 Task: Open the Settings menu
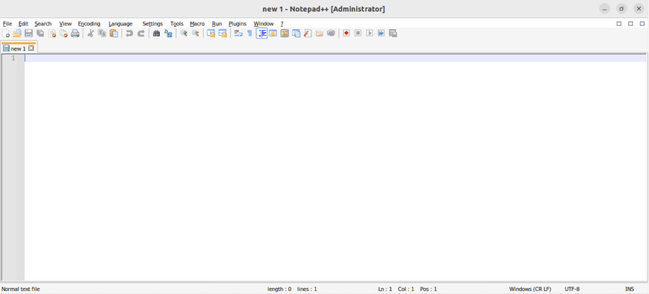[x=153, y=24]
